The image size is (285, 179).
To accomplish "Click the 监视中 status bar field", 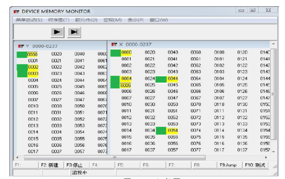I will click(93, 173).
